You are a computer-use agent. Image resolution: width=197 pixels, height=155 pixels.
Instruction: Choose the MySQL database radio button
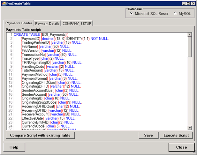(175, 14)
